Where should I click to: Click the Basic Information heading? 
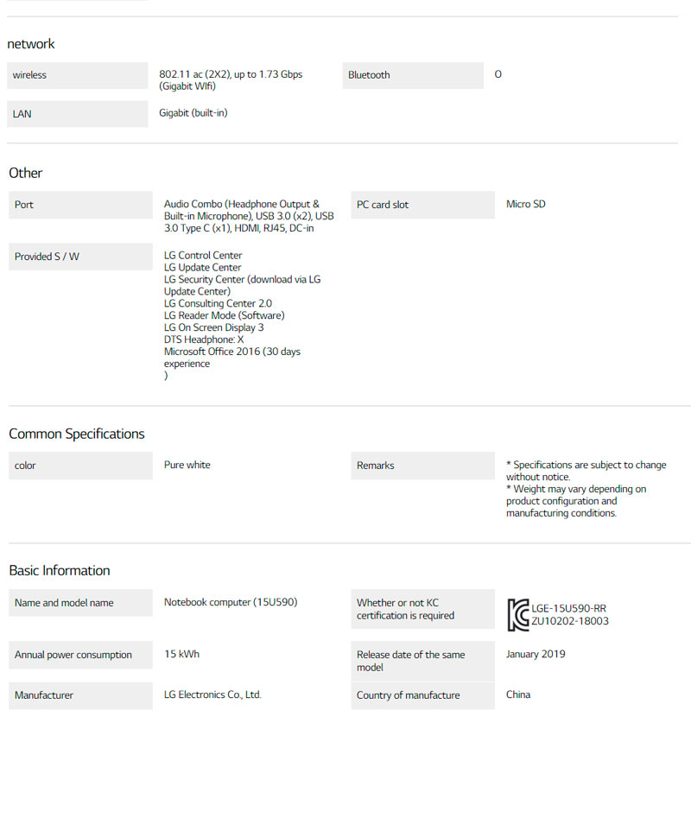[60, 570]
